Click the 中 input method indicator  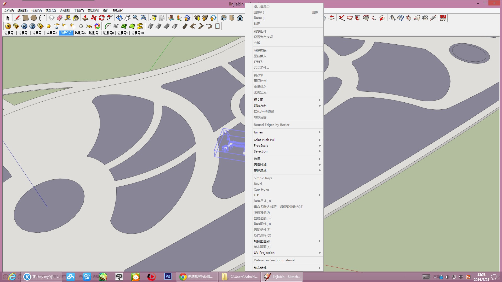click(x=461, y=277)
